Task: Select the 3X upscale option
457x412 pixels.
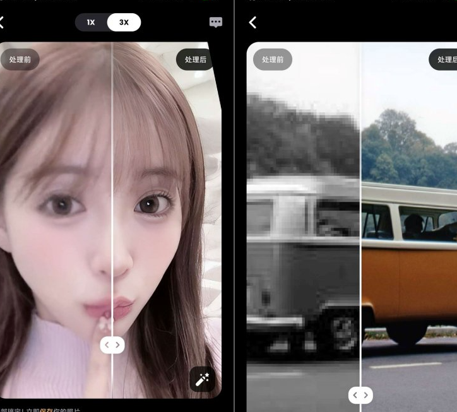Action: [124, 23]
